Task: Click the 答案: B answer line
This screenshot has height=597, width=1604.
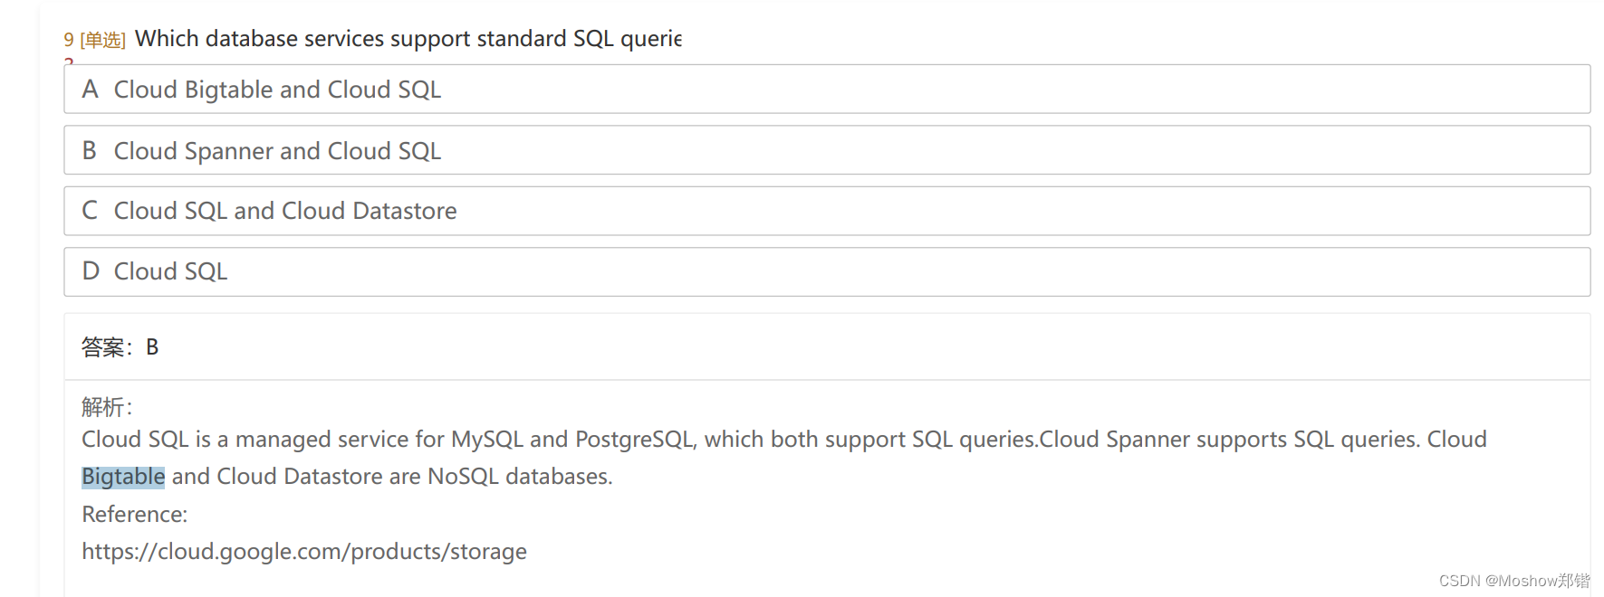Action: pyautogui.click(x=120, y=347)
